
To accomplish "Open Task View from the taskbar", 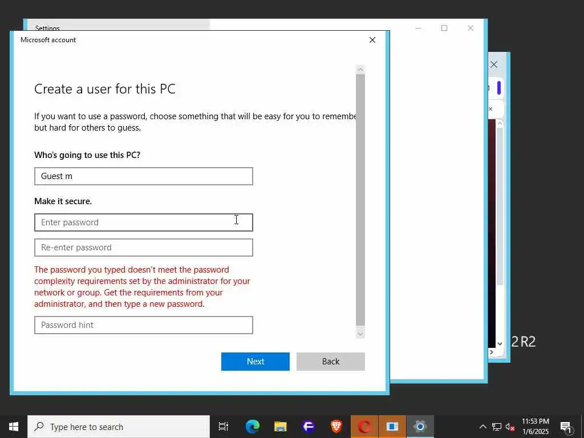I will 224,427.
